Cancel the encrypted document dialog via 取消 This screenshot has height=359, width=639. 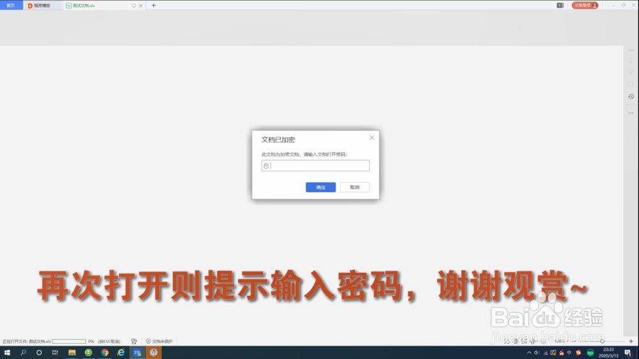point(355,187)
